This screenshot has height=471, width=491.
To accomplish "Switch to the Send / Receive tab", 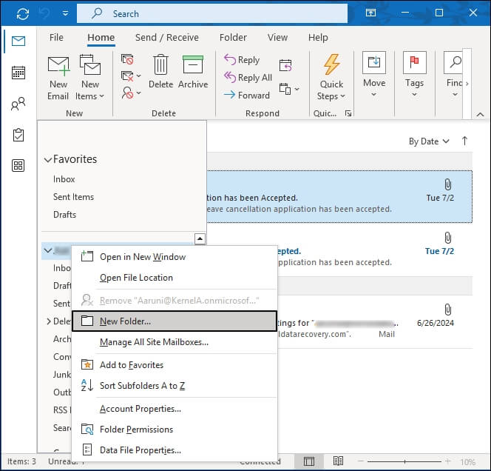I will (x=167, y=37).
